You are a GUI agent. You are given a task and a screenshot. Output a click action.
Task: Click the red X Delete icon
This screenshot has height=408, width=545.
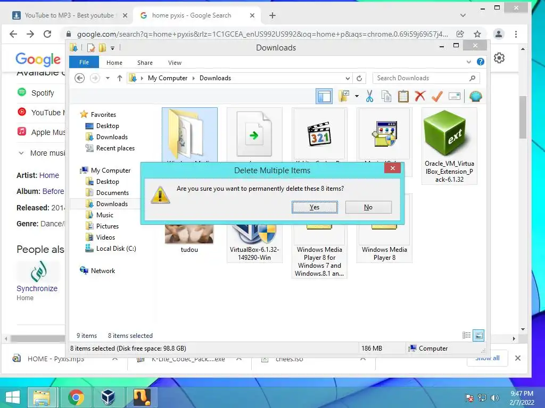[420, 96]
